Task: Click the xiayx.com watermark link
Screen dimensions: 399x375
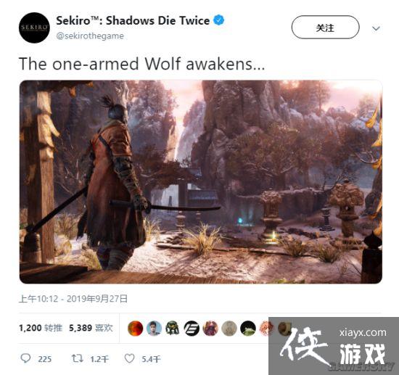Action: [x=363, y=332]
